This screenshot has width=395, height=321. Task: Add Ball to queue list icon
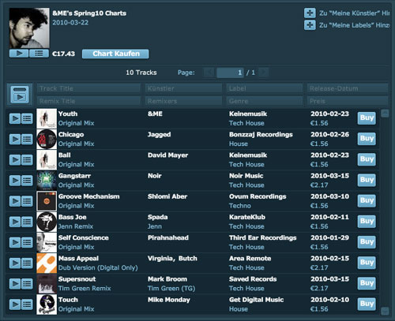click(27, 160)
